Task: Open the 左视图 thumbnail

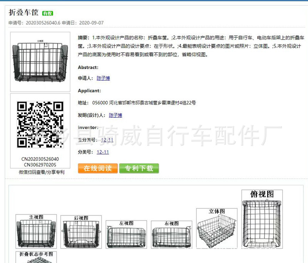Action: [x=126, y=235]
